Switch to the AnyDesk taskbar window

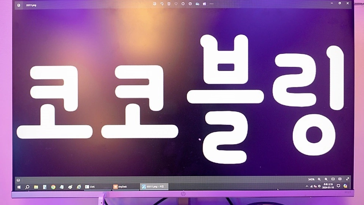[x=121, y=187]
